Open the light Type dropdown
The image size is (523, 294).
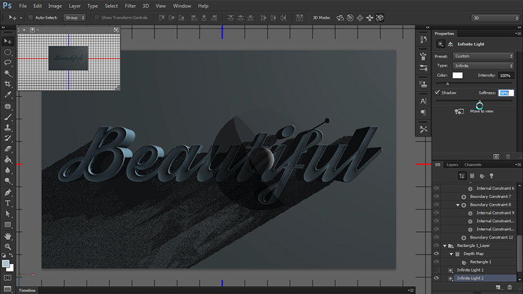(483, 65)
